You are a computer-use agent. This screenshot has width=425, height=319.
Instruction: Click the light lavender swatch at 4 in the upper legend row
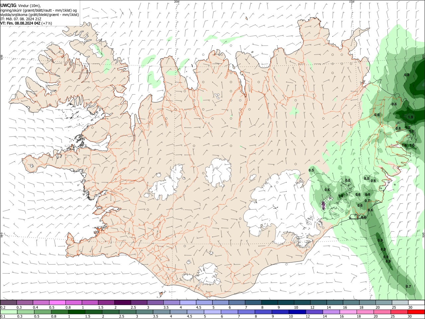coord(188,303)
